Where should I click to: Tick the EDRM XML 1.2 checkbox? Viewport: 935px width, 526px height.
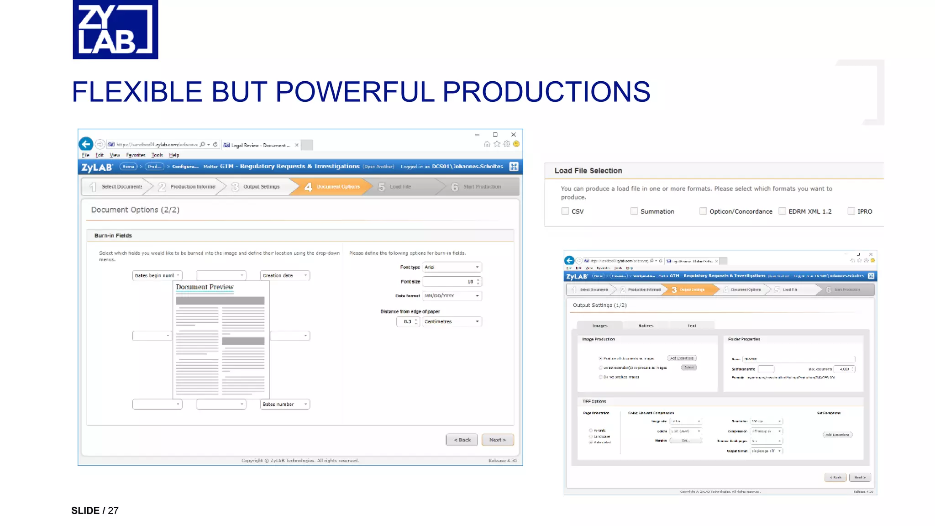coord(783,211)
